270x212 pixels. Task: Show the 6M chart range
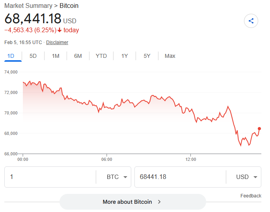pos(78,56)
